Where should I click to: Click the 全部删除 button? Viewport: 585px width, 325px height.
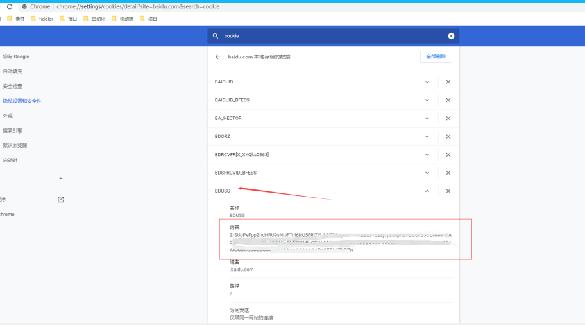[436, 57]
